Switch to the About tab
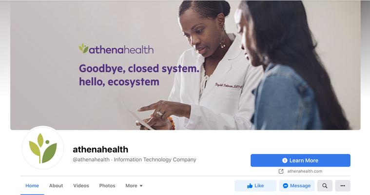This screenshot has width=370, height=195. pos(56,186)
